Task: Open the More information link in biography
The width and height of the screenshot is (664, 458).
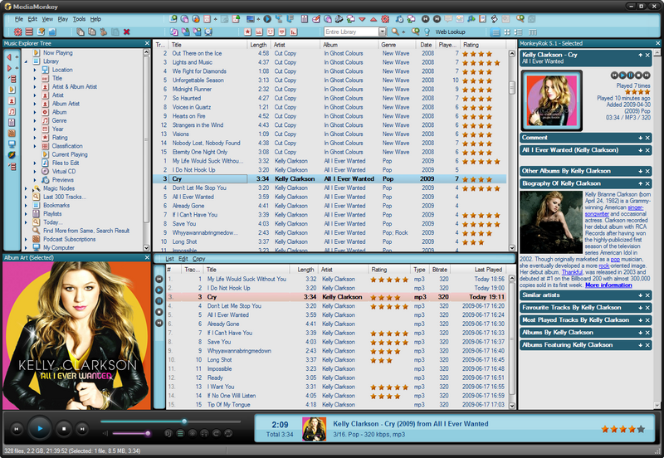Action: (x=608, y=285)
